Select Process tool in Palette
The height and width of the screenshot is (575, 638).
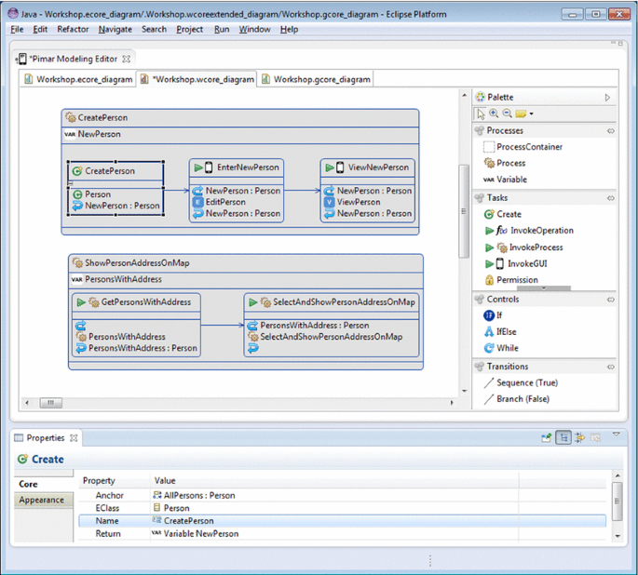pyautogui.click(x=505, y=163)
